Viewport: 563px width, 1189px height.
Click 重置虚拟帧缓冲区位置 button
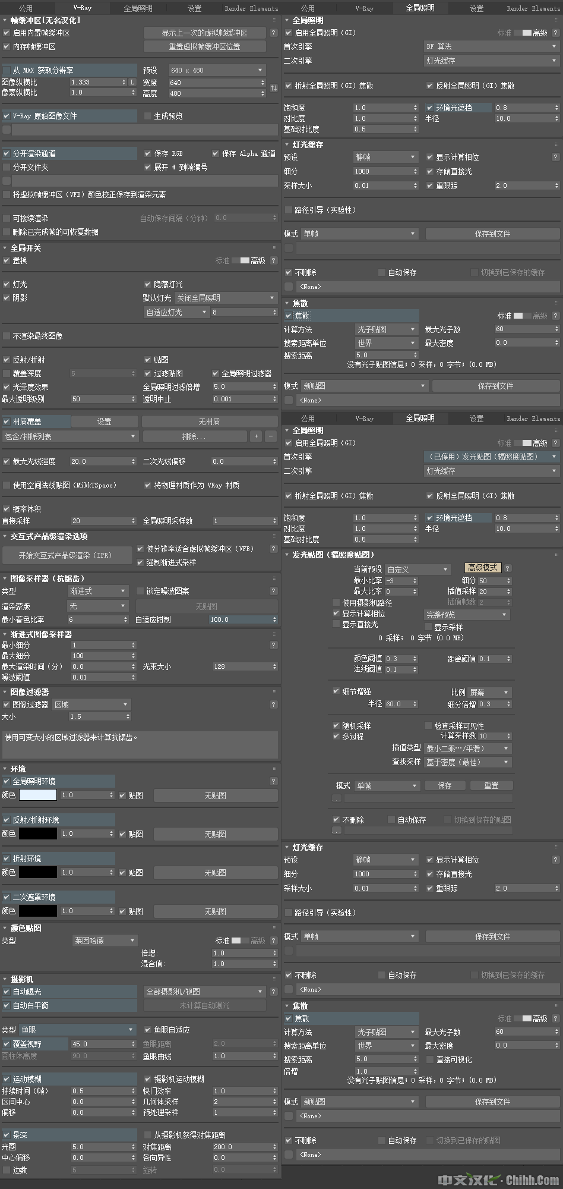[204, 46]
